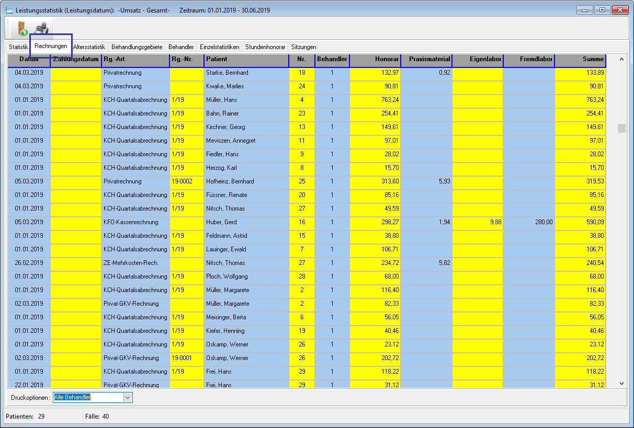Click the Rg.-Art column header
634x428 pixels.
point(135,60)
